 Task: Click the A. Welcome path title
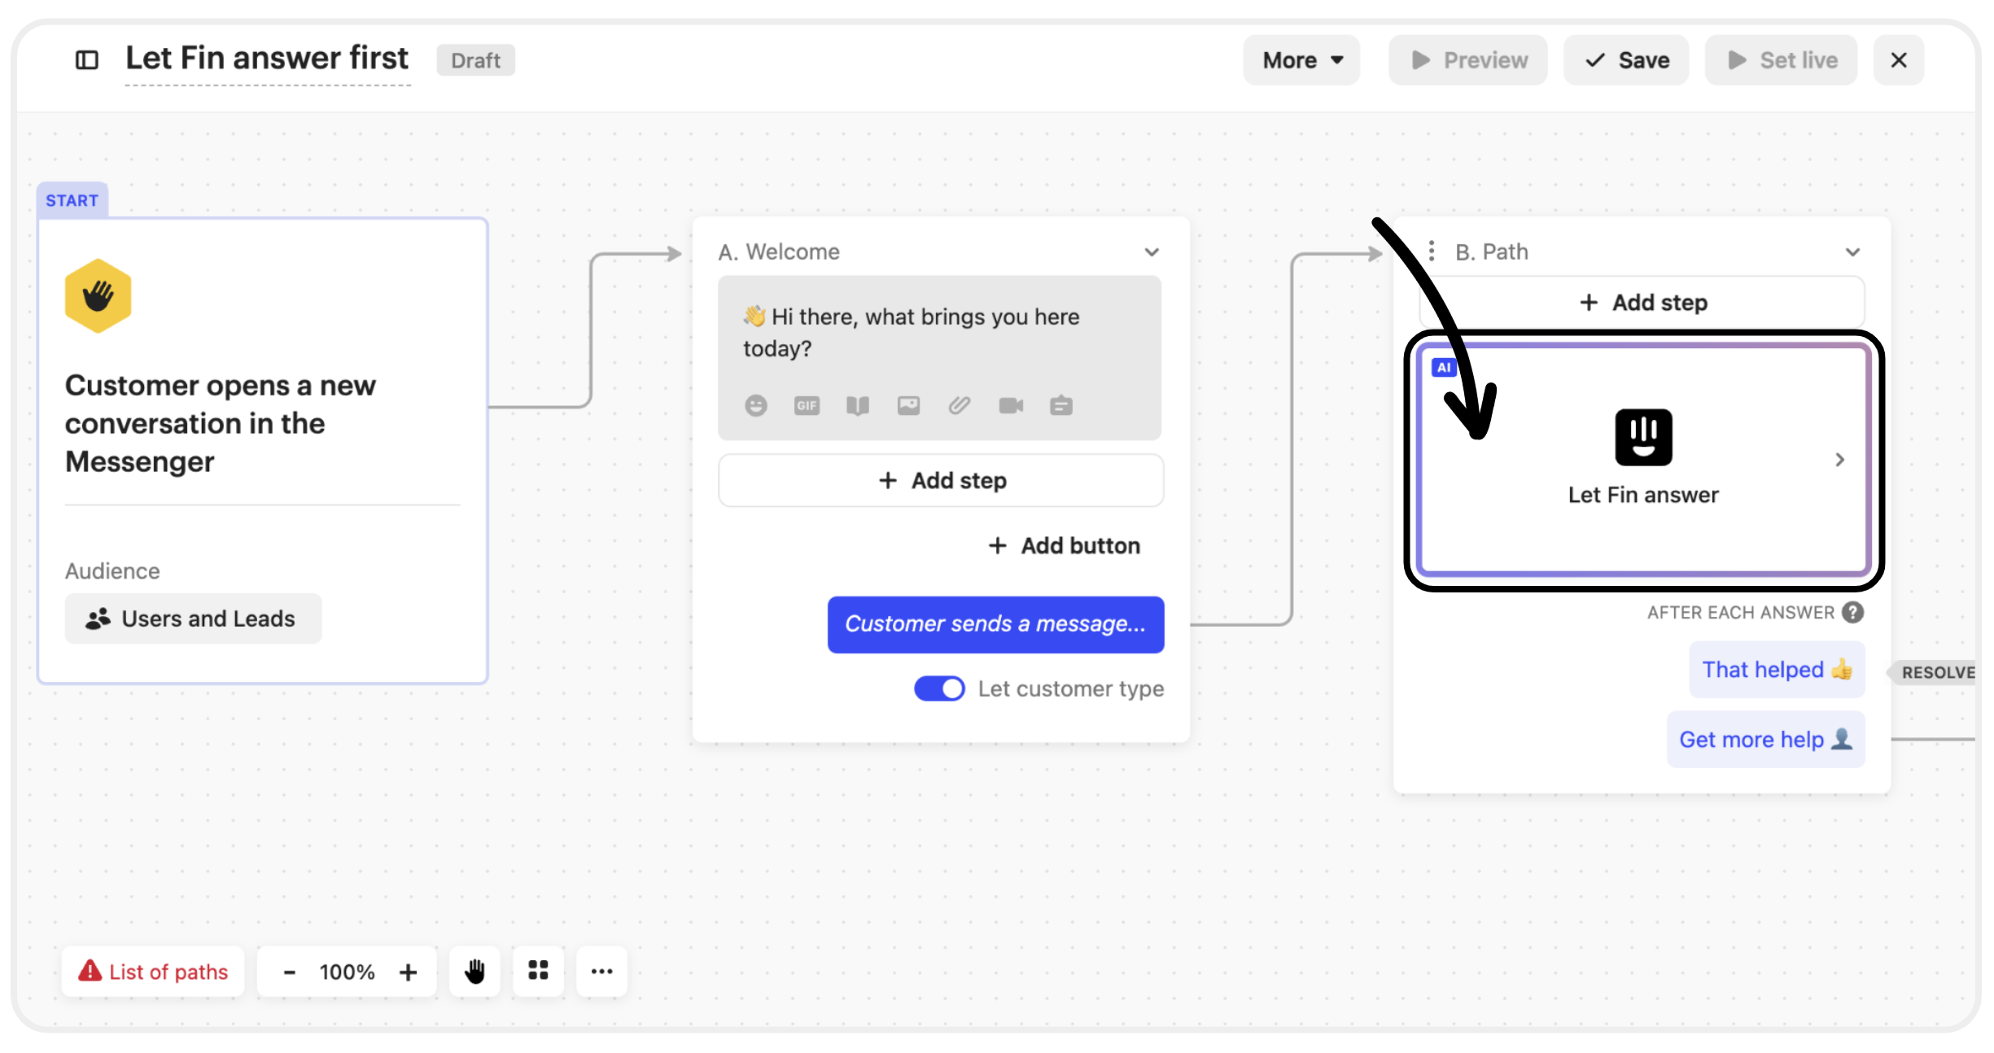[779, 251]
